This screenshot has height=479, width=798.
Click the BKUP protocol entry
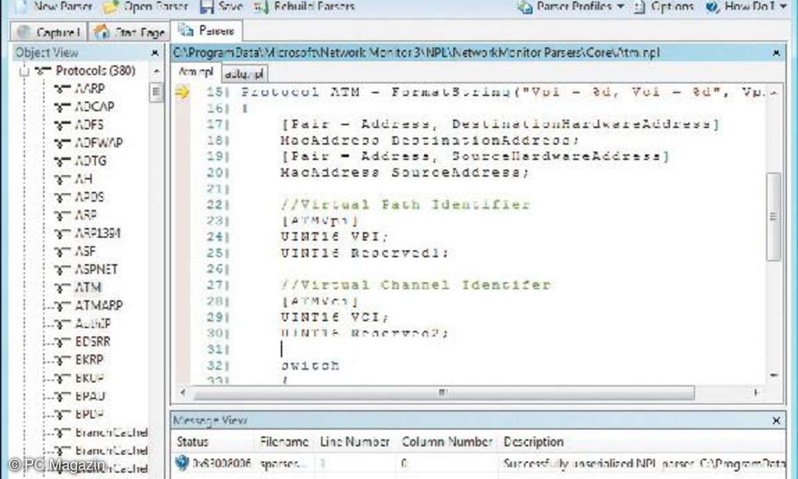[90, 378]
